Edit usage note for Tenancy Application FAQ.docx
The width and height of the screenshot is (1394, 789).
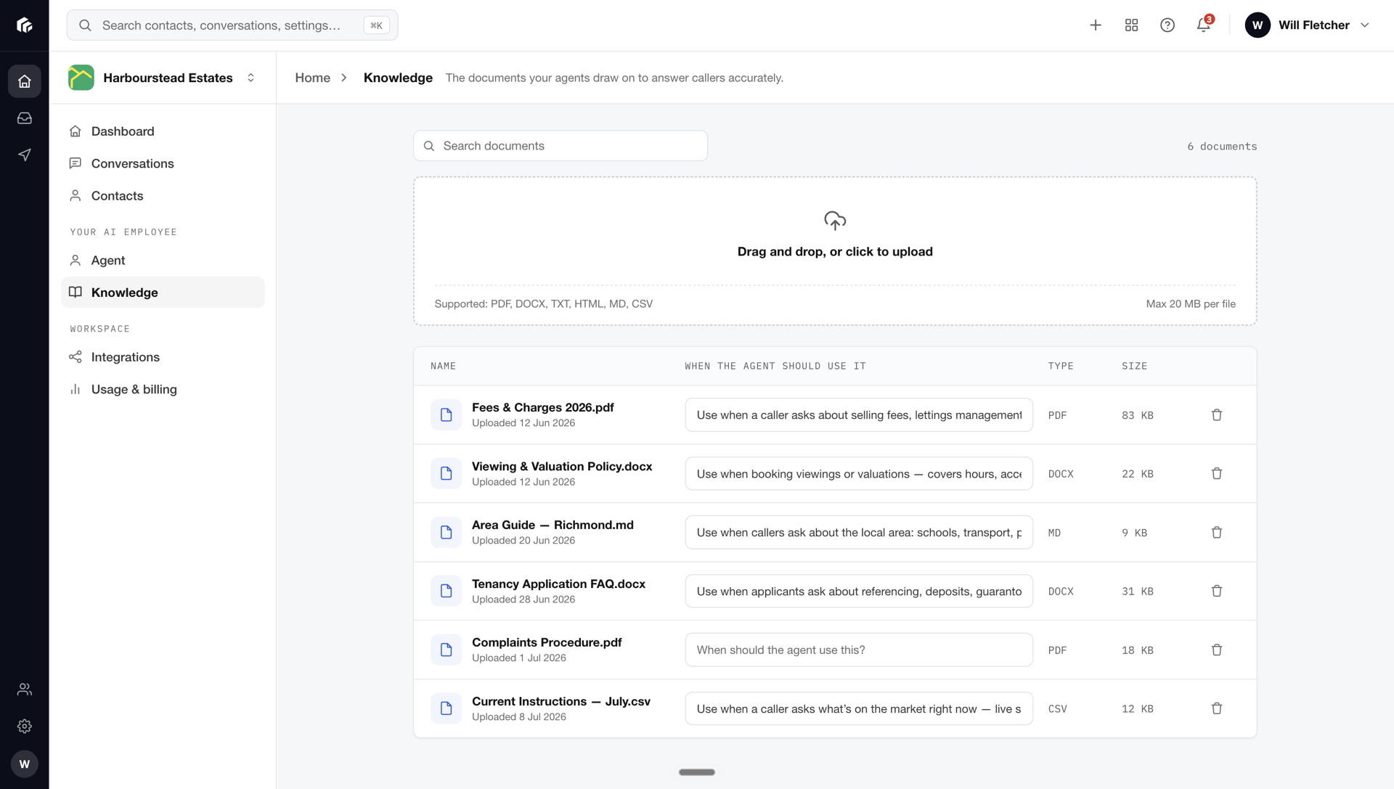[x=859, y=592]
